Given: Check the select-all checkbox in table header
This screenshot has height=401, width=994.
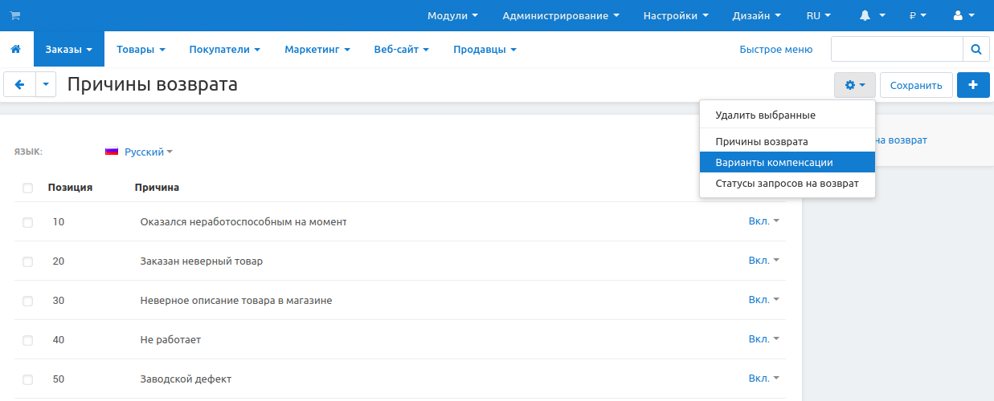Looking at the screenshot, I should point(28,188).
